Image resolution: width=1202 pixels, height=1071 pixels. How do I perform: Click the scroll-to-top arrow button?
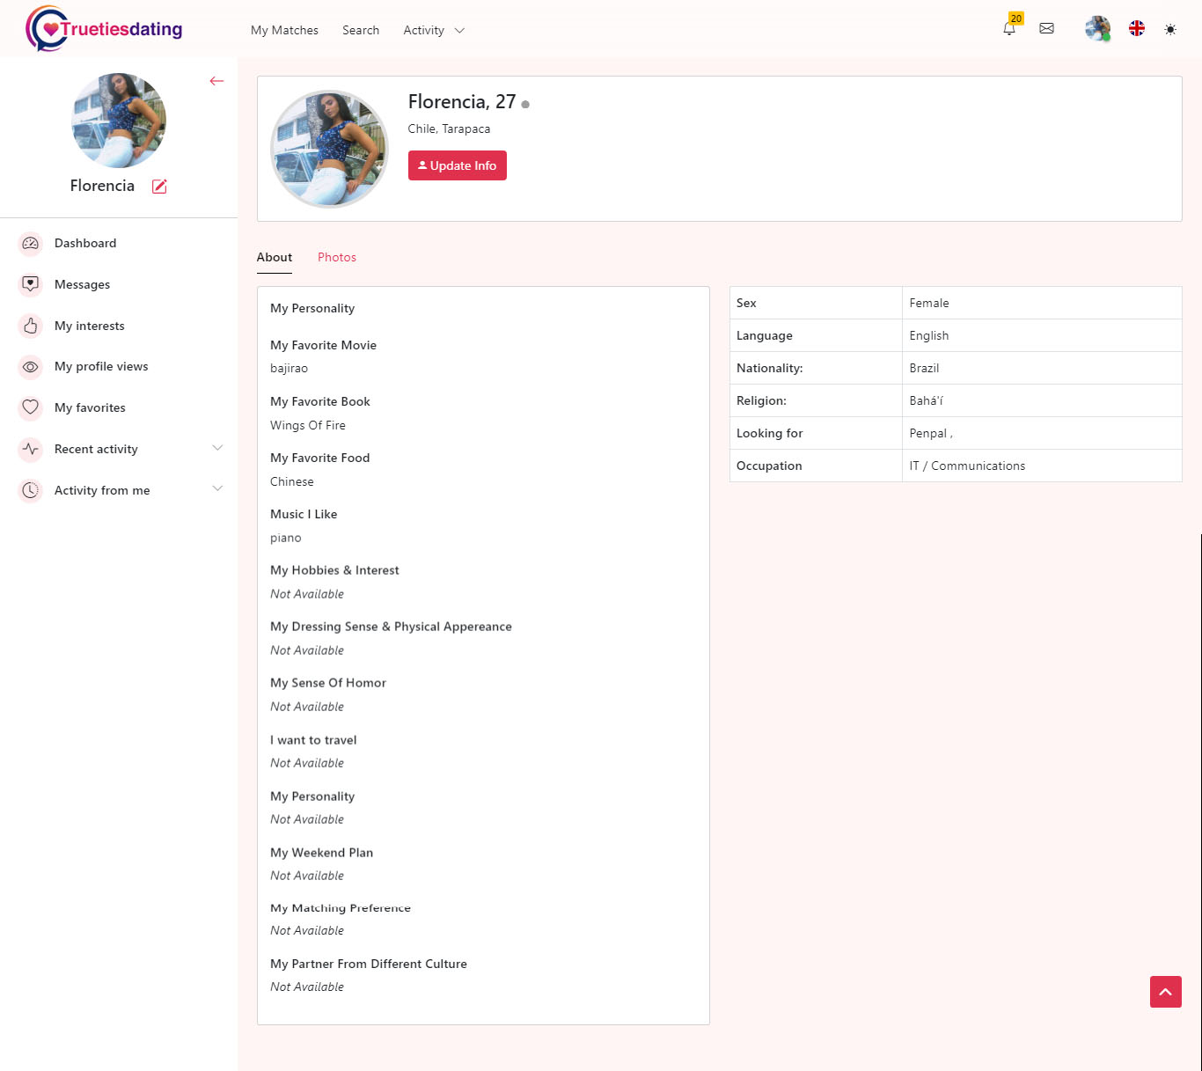[x=1165, y=992]
